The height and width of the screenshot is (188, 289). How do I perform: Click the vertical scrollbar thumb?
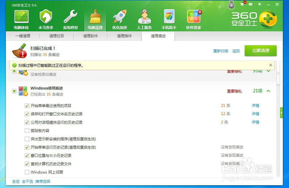(278, 73)
